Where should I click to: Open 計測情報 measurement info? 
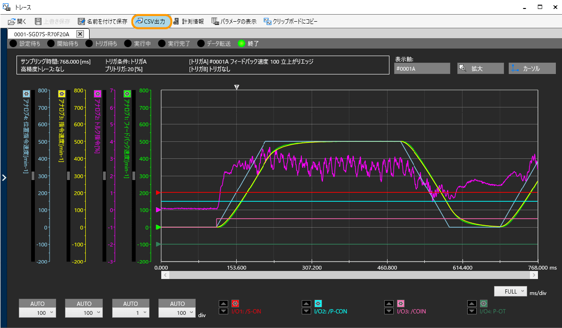[189, 21]
